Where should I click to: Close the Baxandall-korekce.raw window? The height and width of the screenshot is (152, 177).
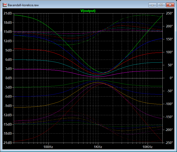(170, 5)
